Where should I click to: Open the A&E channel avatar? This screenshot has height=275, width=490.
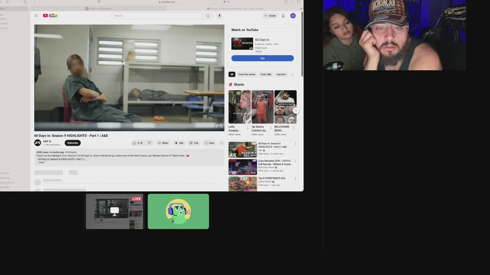[x=38, y=143]
